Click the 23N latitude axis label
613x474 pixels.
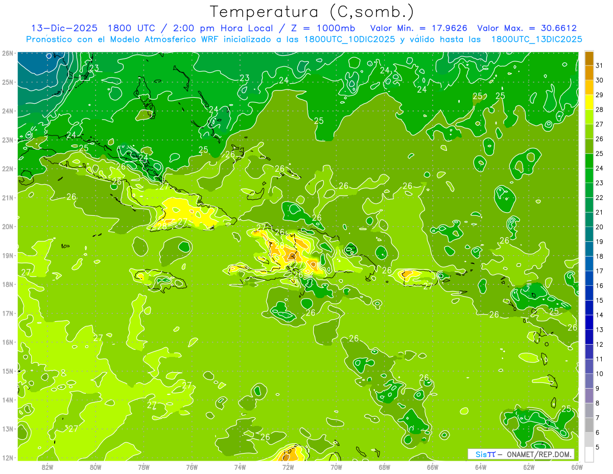[x=8, y=140]
